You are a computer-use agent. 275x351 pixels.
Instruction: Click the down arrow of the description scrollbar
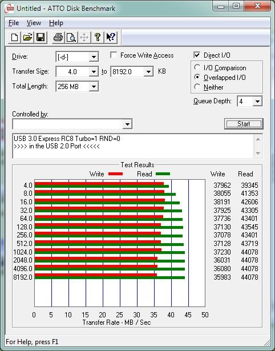click(258, 154)
